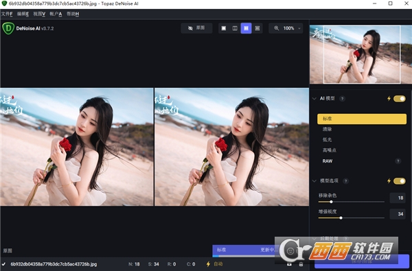Collapse the 模型选项 section chevron
Screen dimensions: 412x271
click(x=314, y=181)
